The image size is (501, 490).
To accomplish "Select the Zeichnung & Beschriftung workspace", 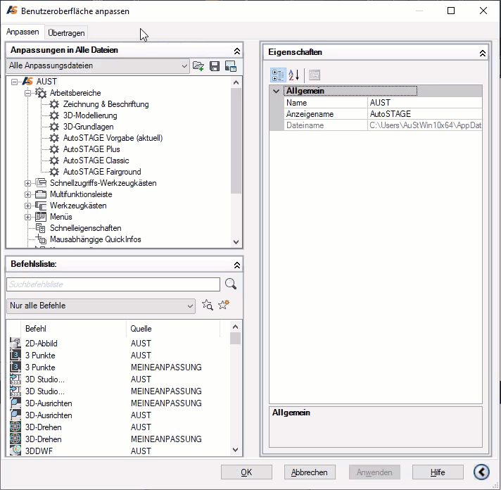I will click(x=106, y=104).
